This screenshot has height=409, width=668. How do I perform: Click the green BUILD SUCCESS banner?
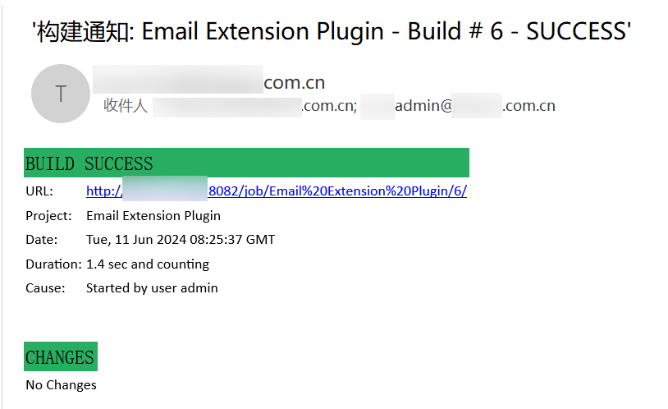pos(246,163)
